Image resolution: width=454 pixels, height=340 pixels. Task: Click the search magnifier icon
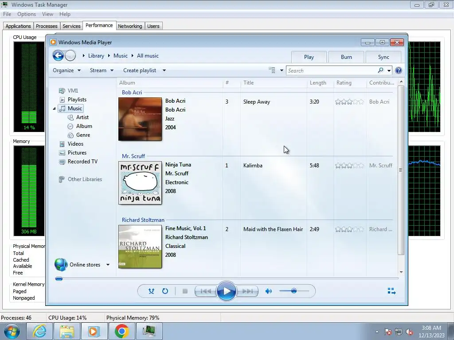pyautogui.click(x=380, y=70)
